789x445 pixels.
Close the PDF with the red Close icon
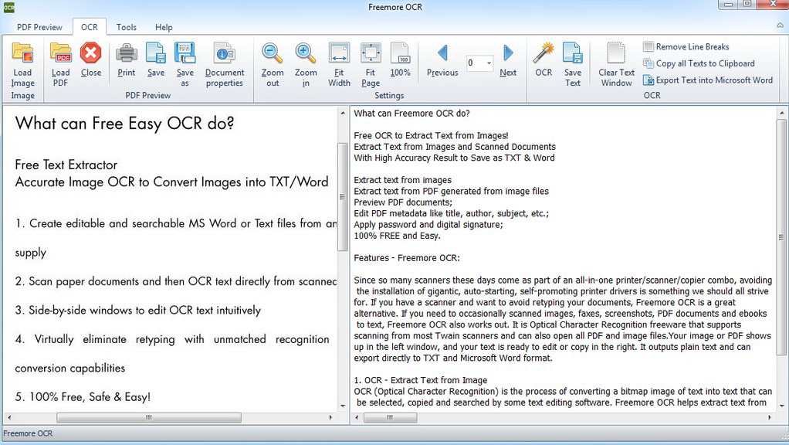(x=90, y=53)
